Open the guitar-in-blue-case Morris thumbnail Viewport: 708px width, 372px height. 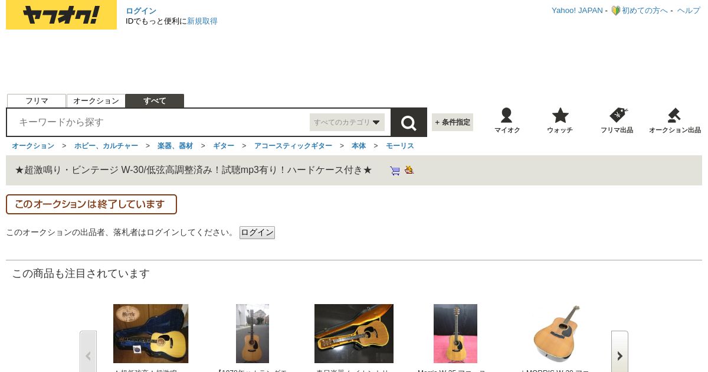click(150, 334)
